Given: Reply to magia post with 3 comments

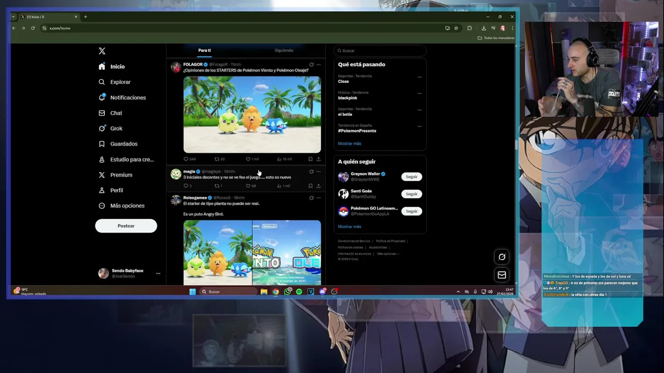Looking at the screenshot, I should [x=188, y=186].
